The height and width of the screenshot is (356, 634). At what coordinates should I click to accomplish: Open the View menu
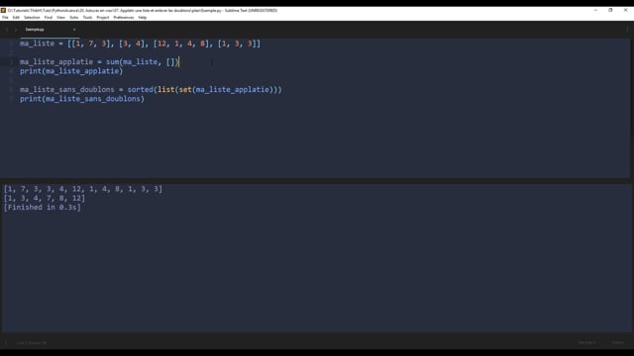(60, 18)
